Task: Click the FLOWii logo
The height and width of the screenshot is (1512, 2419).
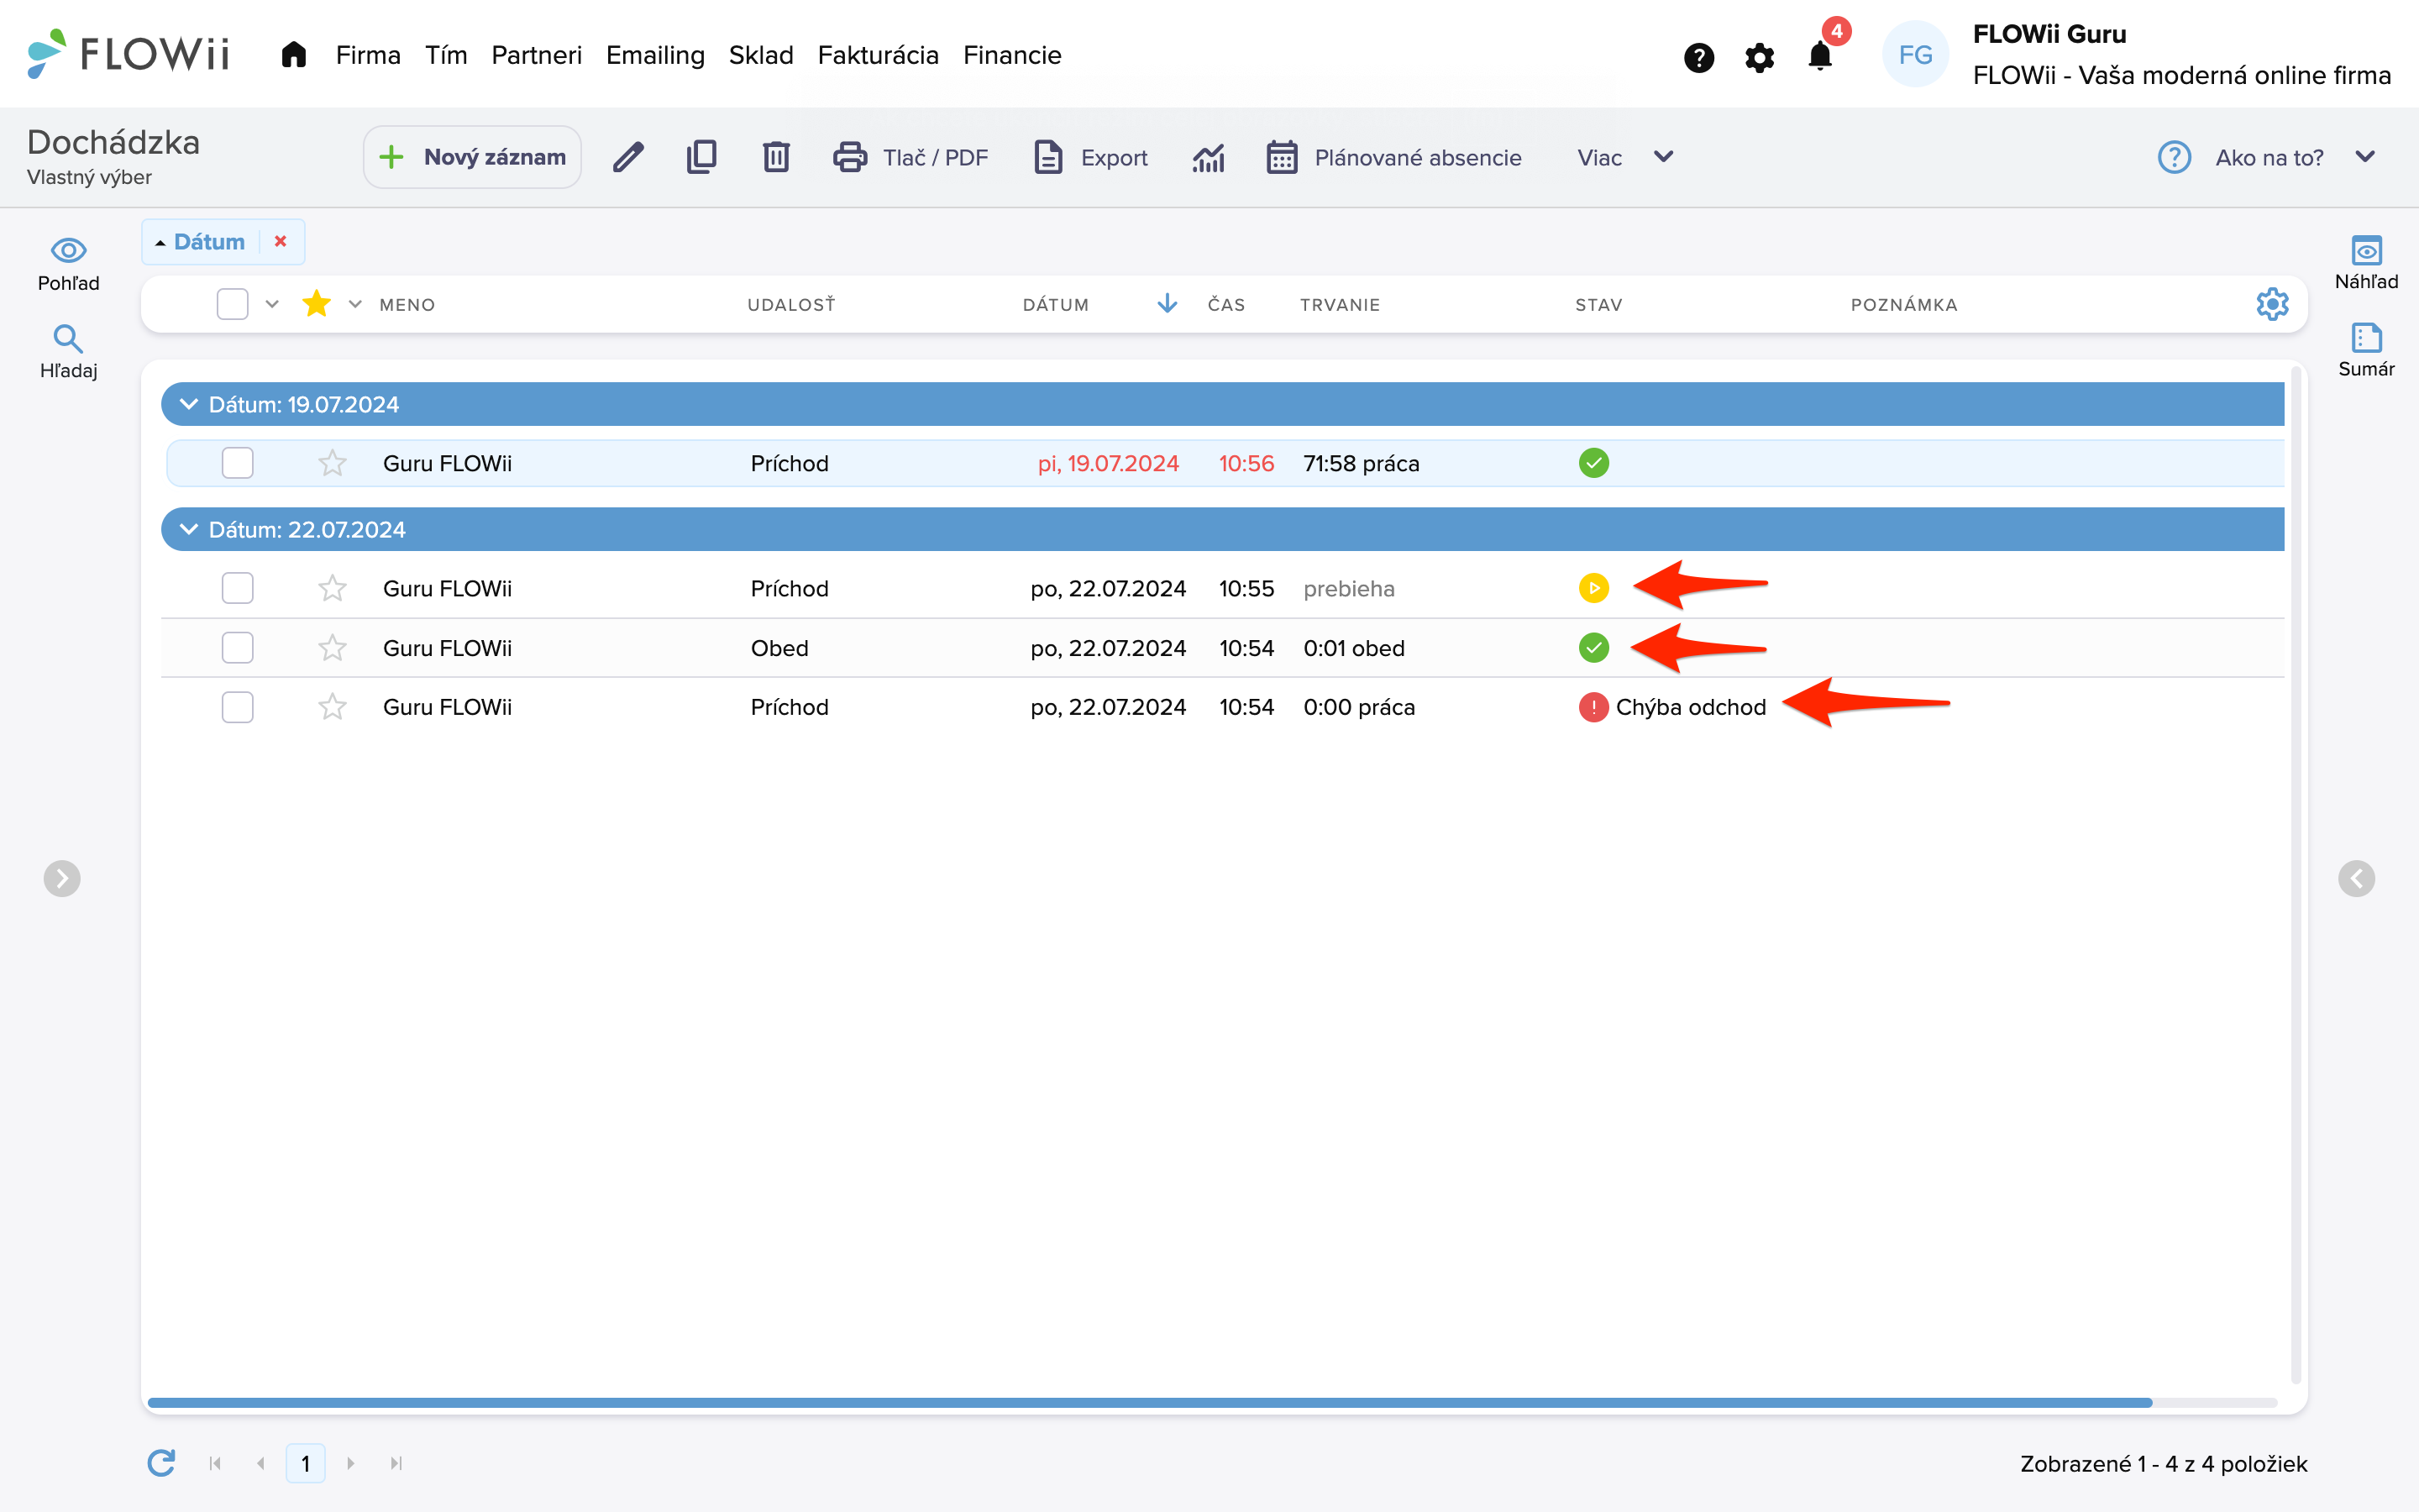Action: 129,53
